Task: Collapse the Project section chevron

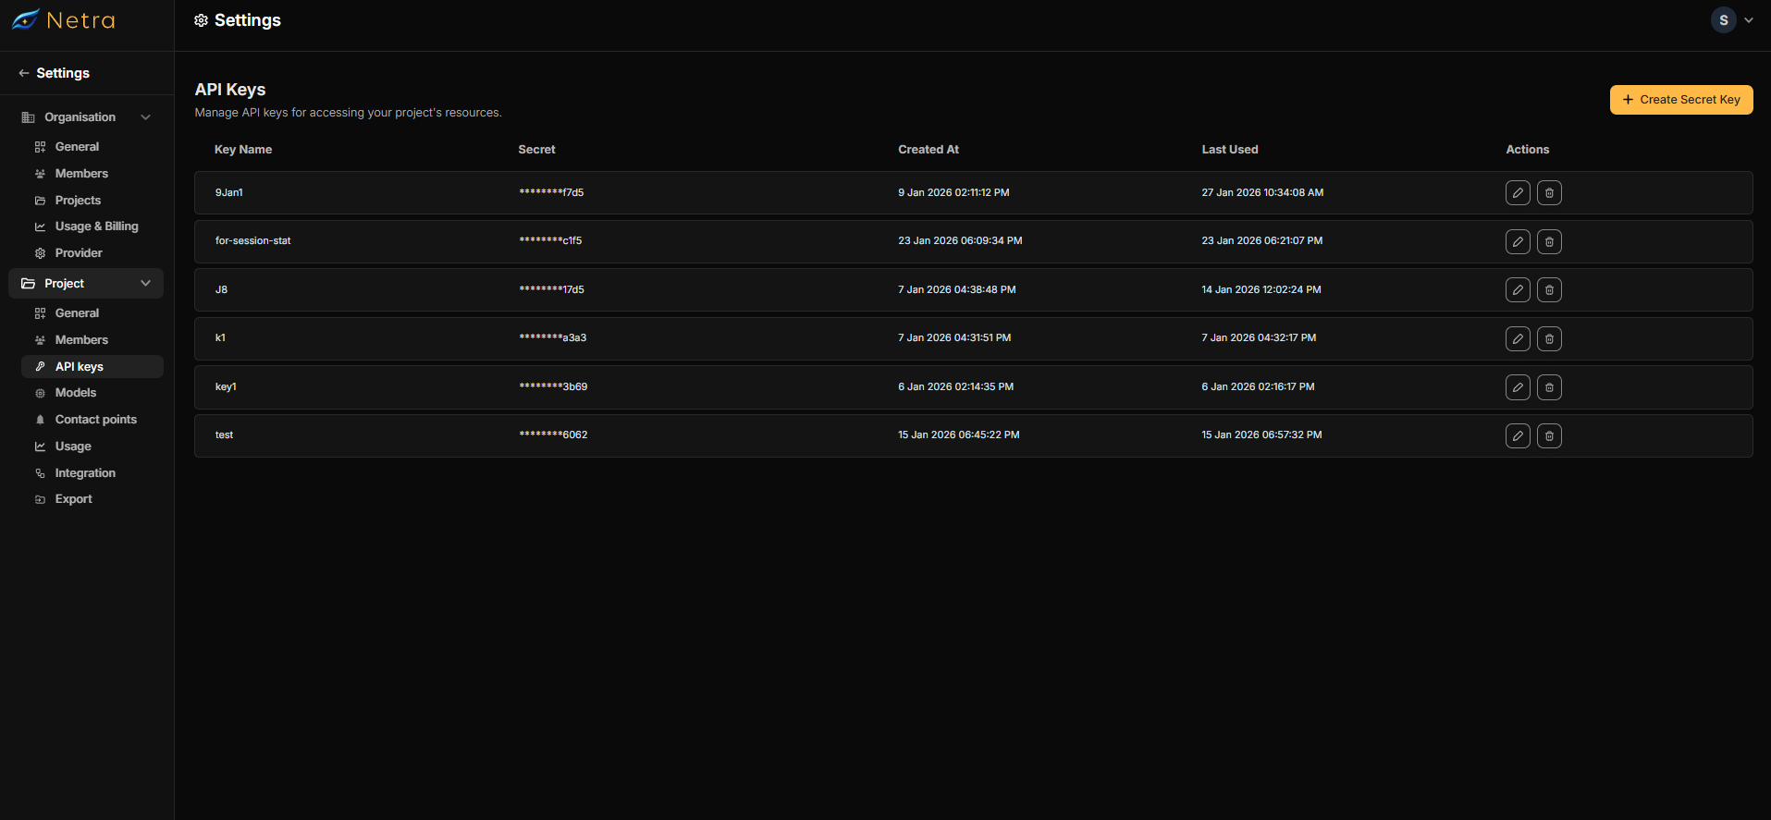Action: coord(145,284)
